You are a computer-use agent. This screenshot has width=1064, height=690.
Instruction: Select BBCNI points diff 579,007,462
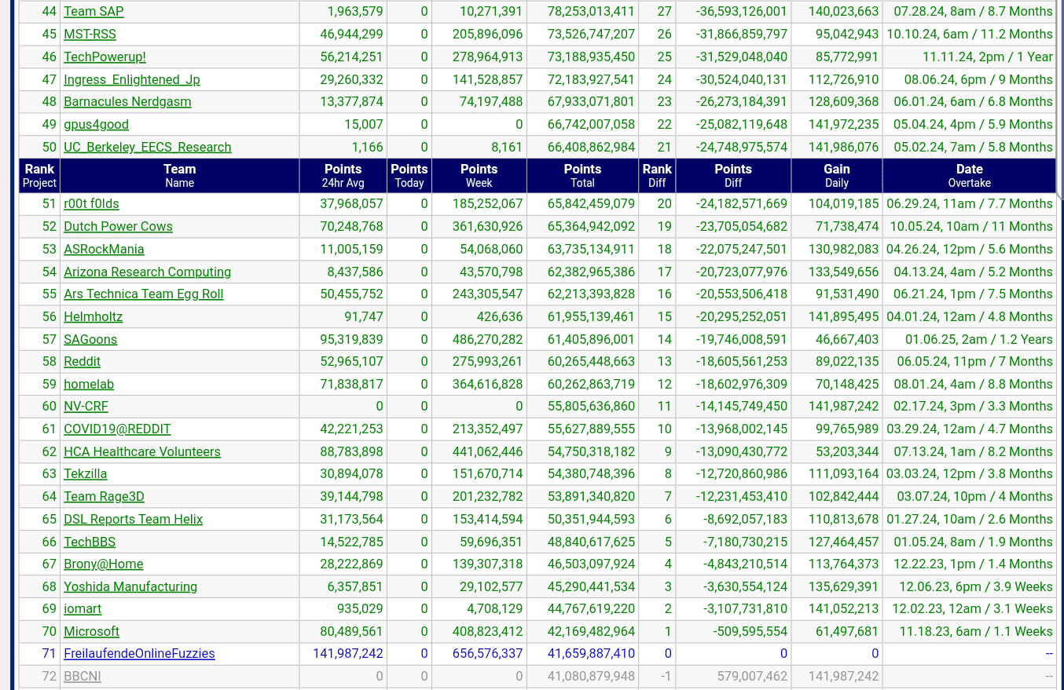pos(752,677)
